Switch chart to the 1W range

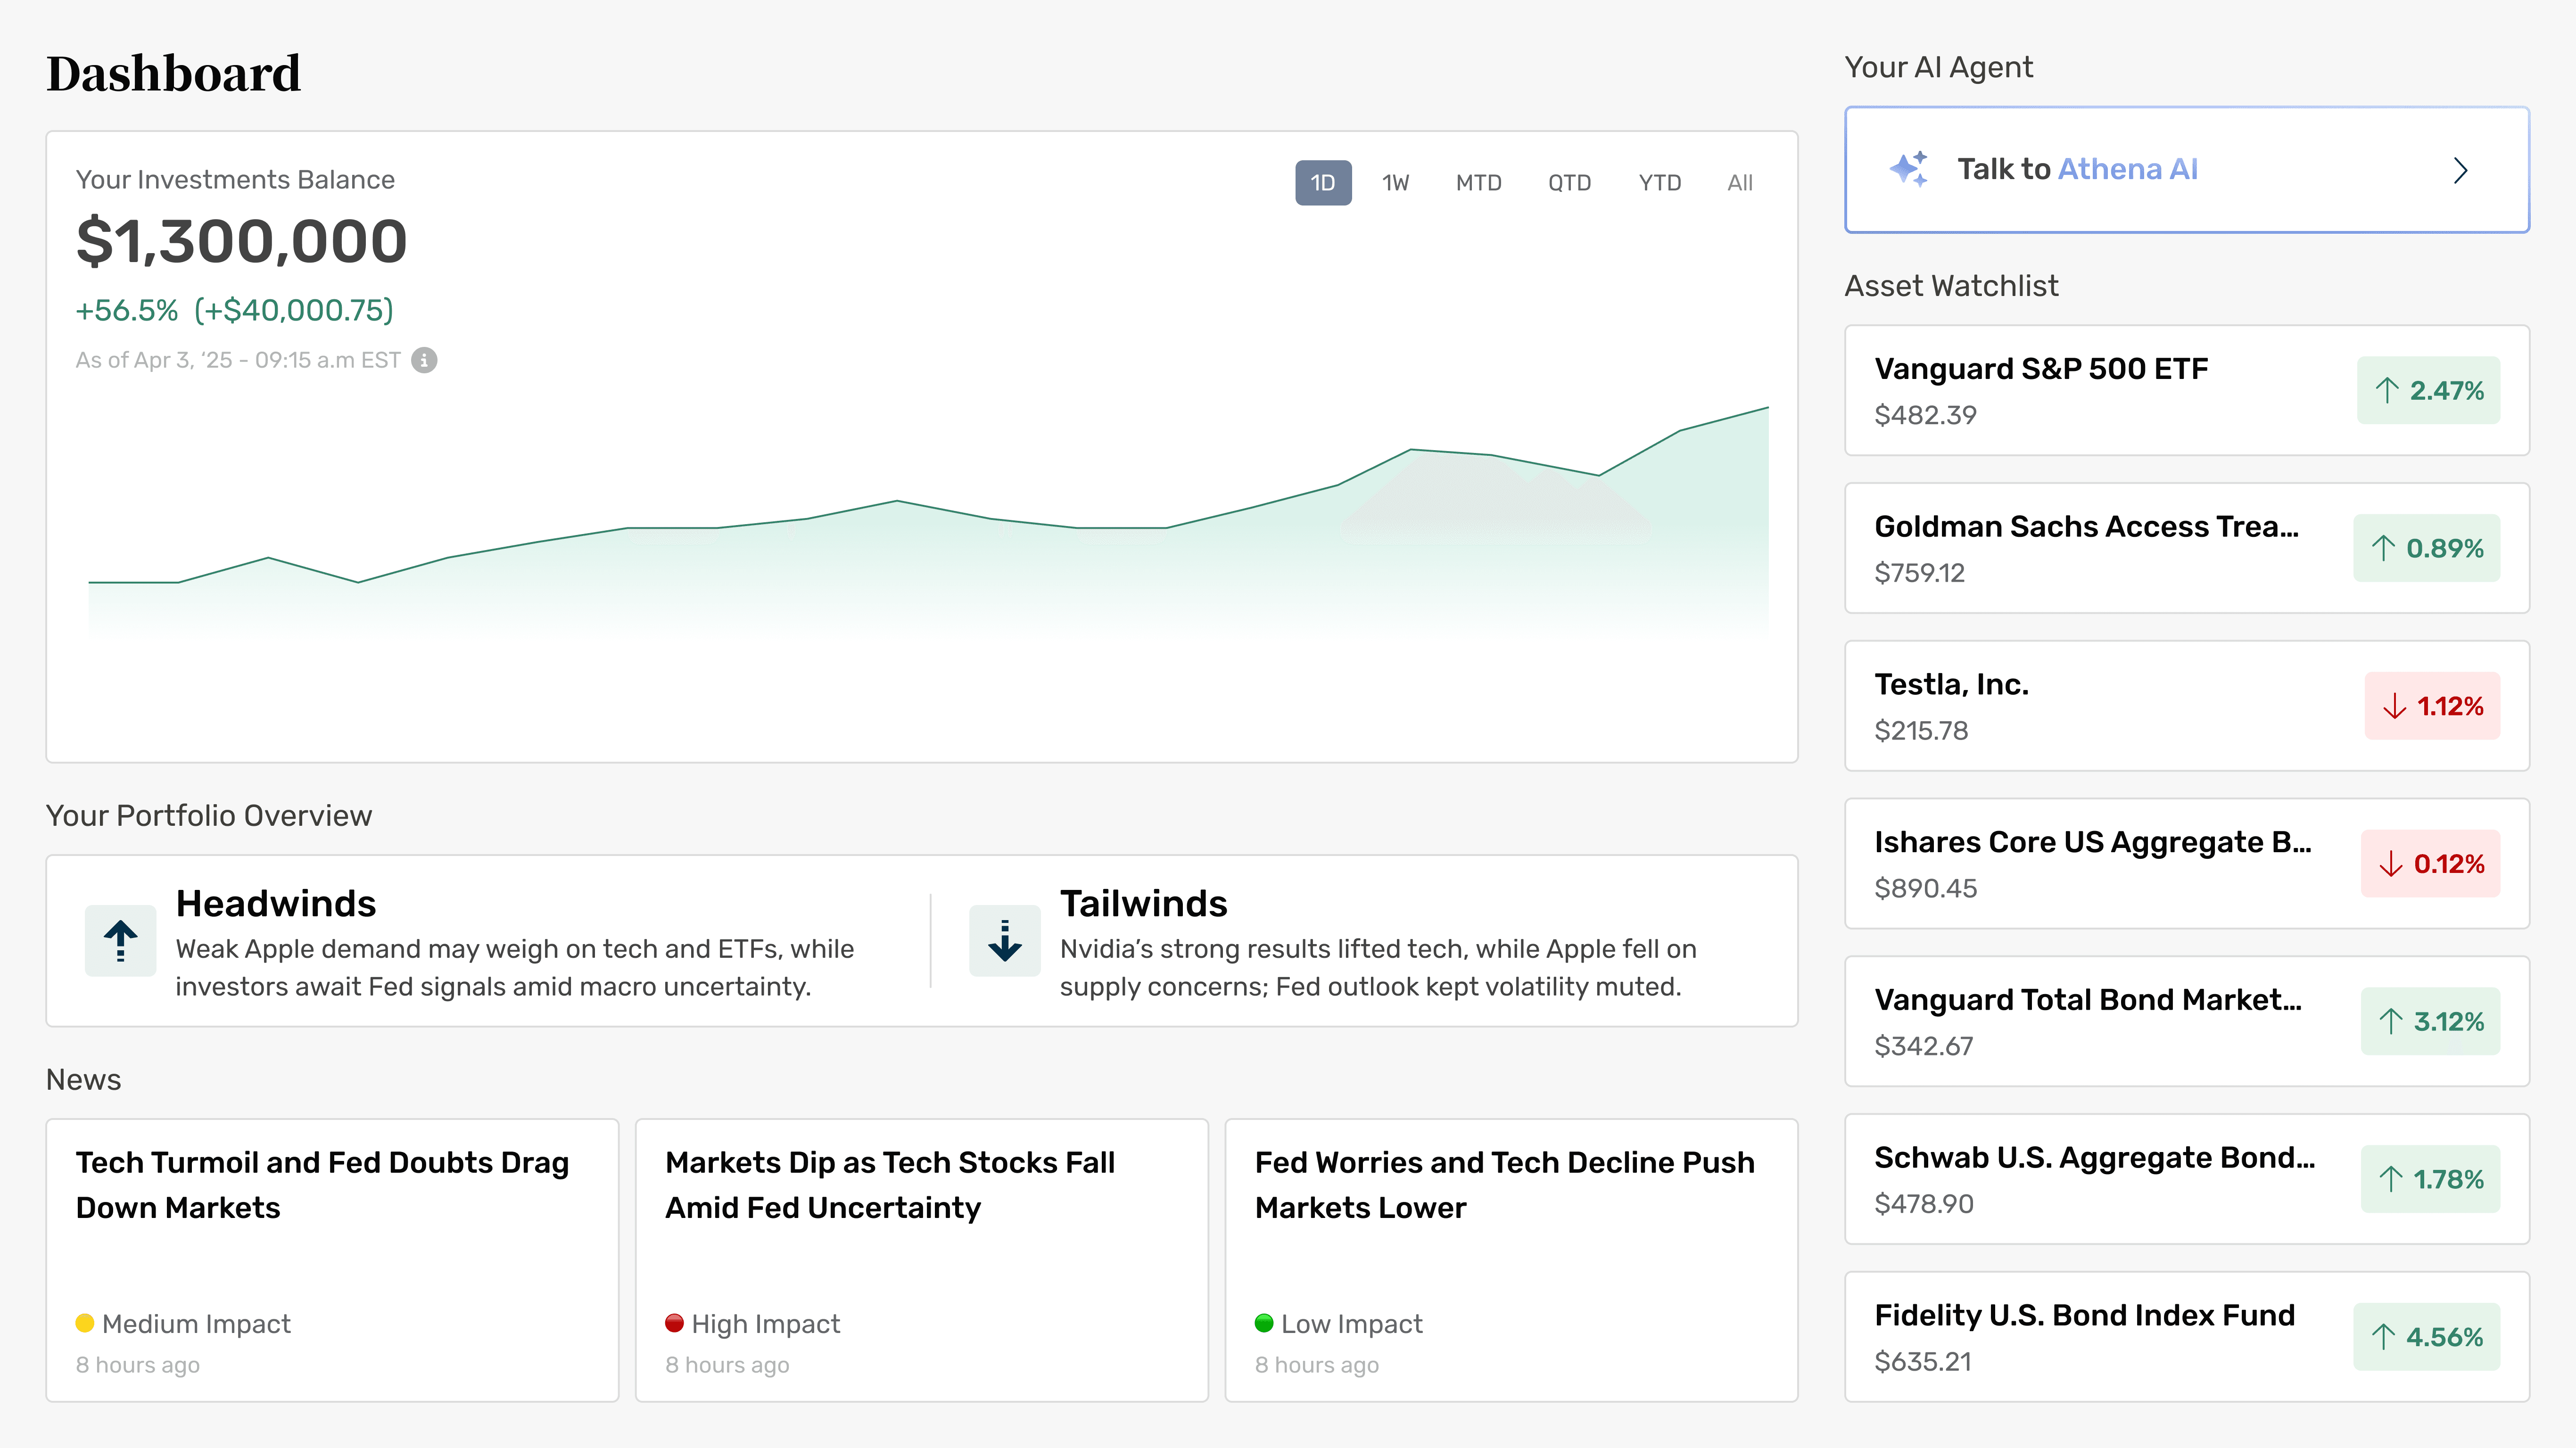tap(1395, 183)
